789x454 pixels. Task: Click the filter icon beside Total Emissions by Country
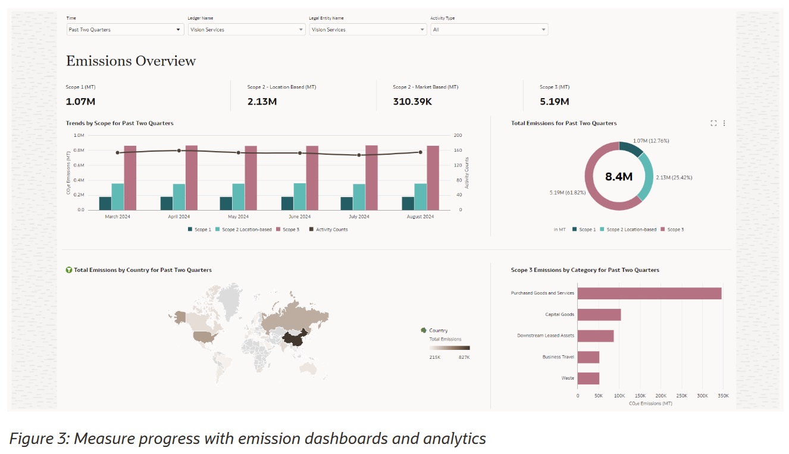pyautogui.click(x=69, y=270)
